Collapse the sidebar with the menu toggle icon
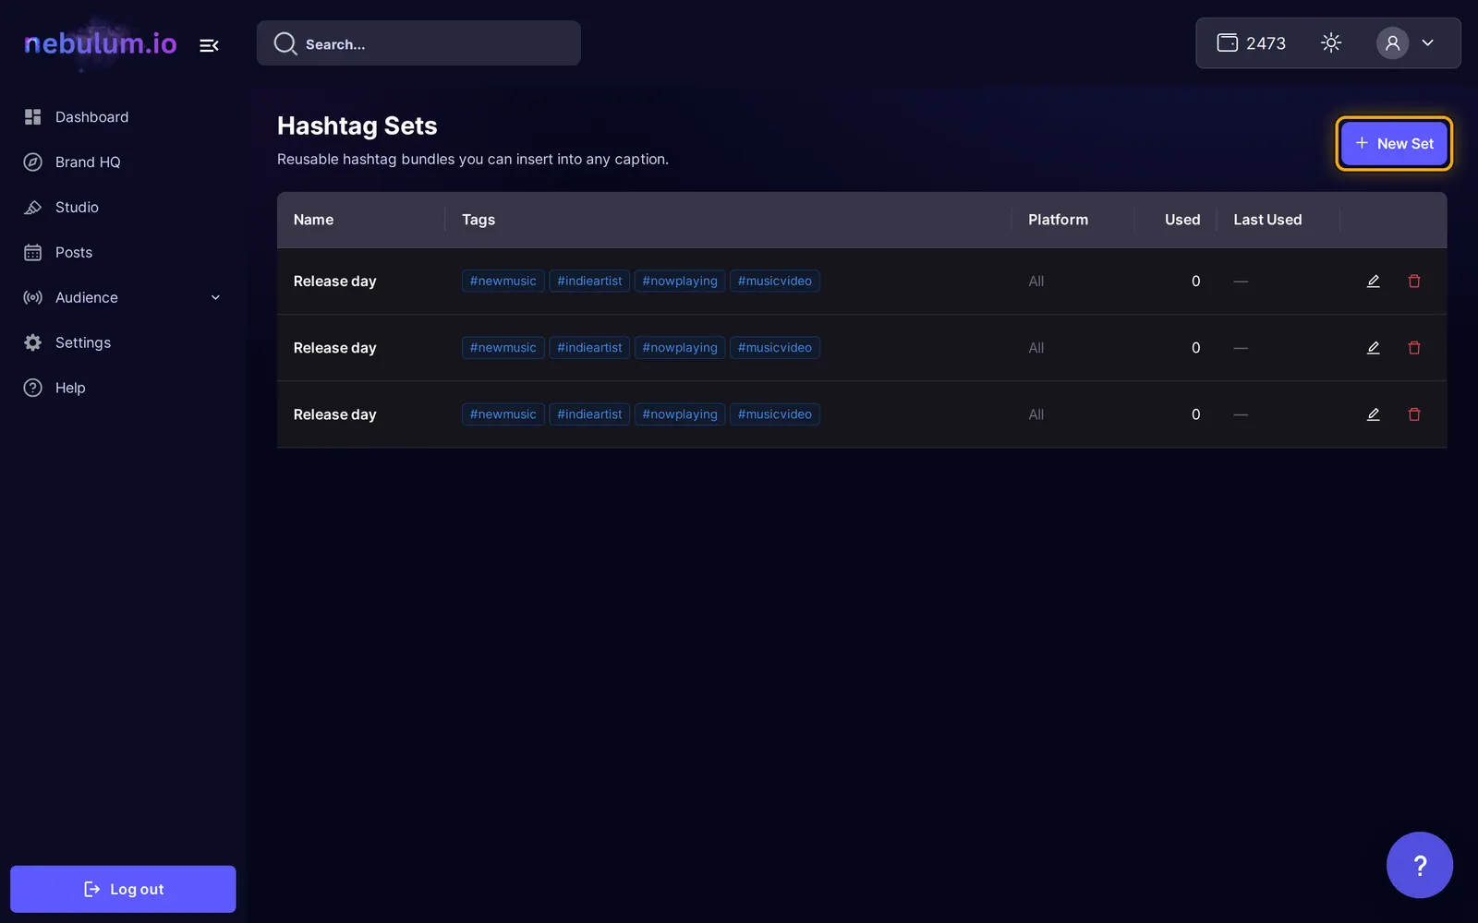 pos(209,45)
